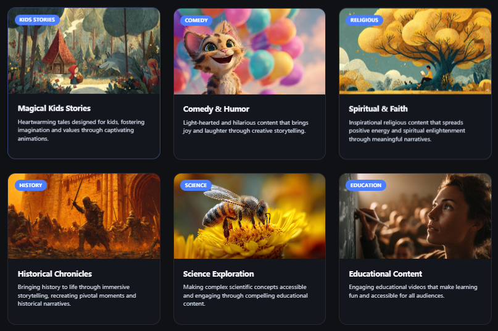
Task: Open the woman writing on chalkboard thumbnail
Action: [x=415, y=216]
